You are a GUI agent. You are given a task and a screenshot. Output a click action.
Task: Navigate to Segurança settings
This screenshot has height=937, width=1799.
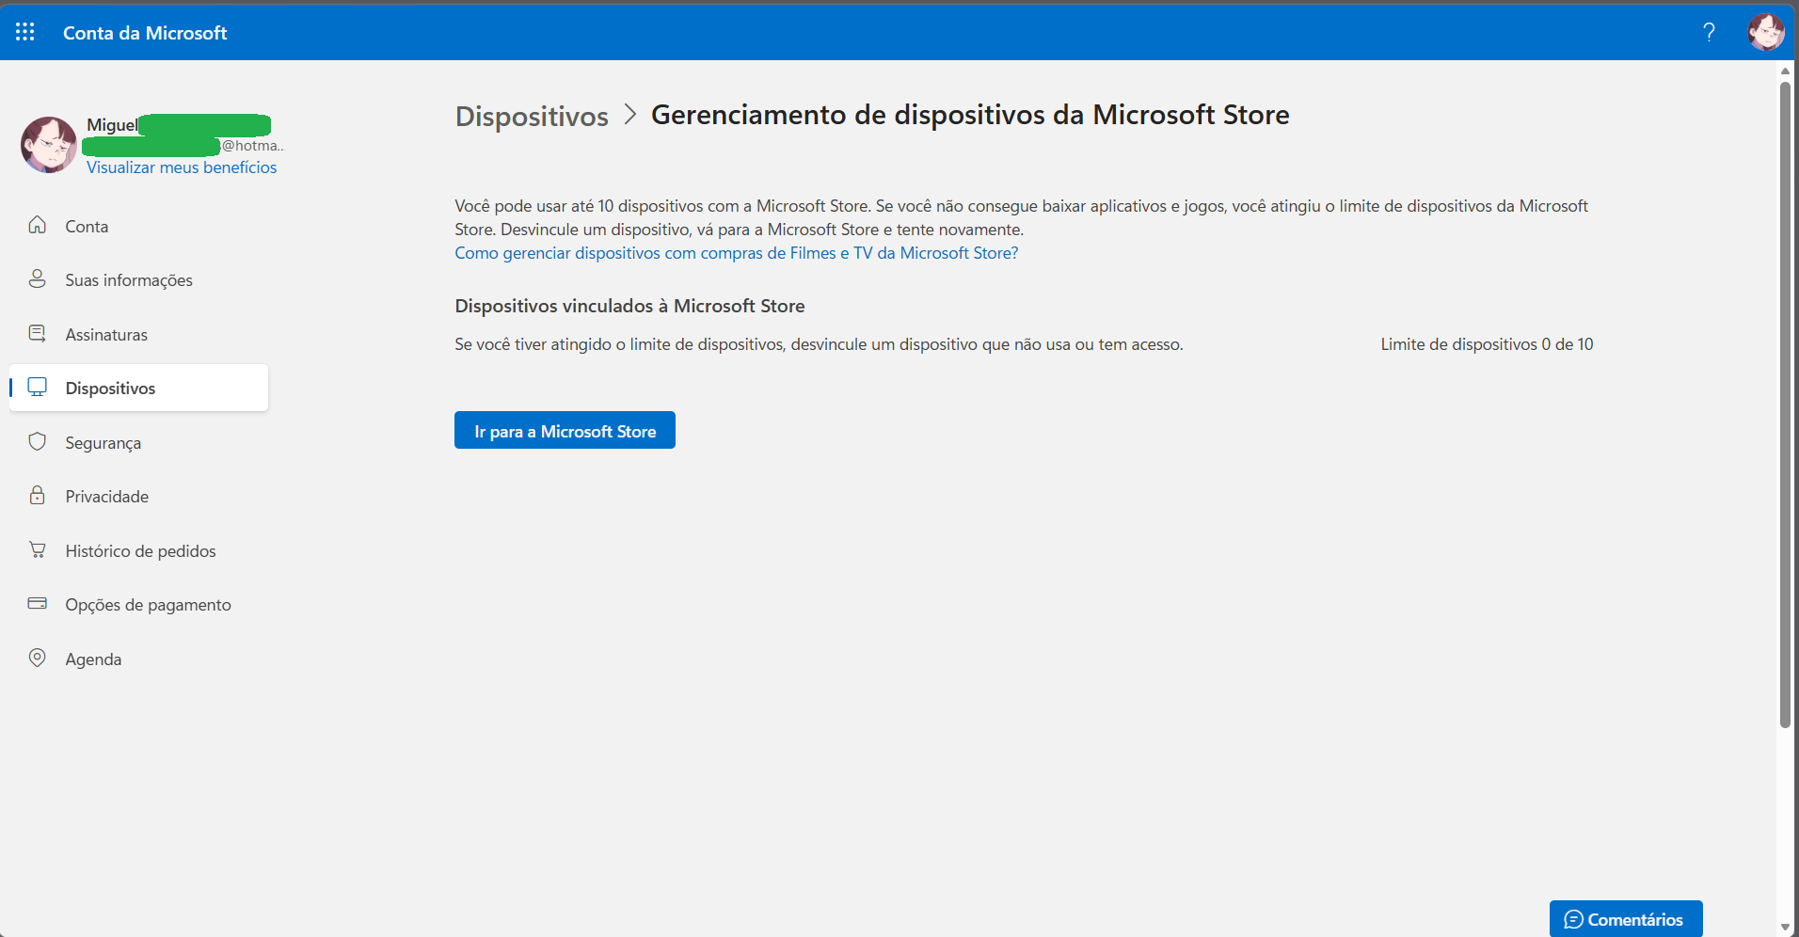138,442
